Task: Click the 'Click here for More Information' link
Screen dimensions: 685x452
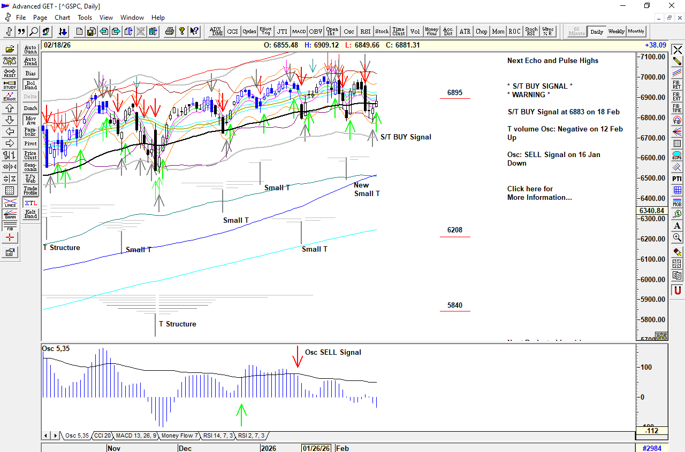Action: click(x=539, y=193)
